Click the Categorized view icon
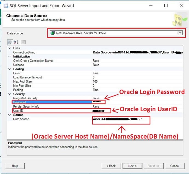 point(10,42)
